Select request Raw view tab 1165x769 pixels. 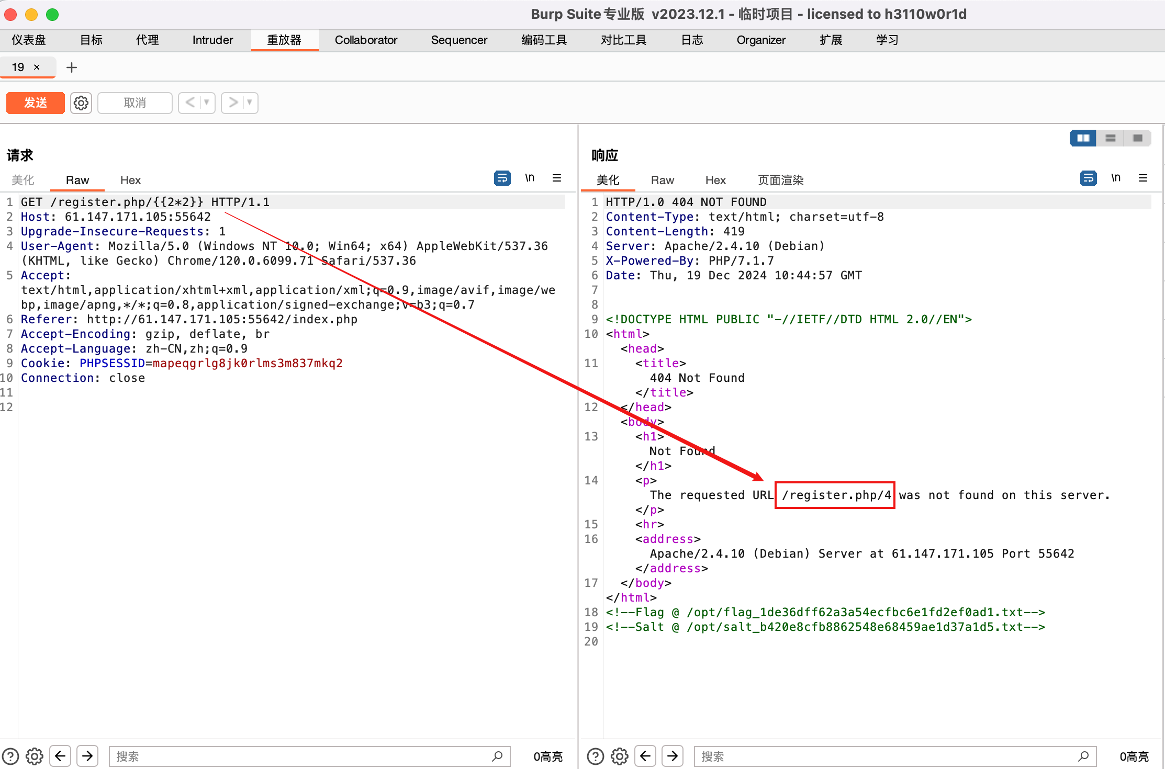(77, 180)
